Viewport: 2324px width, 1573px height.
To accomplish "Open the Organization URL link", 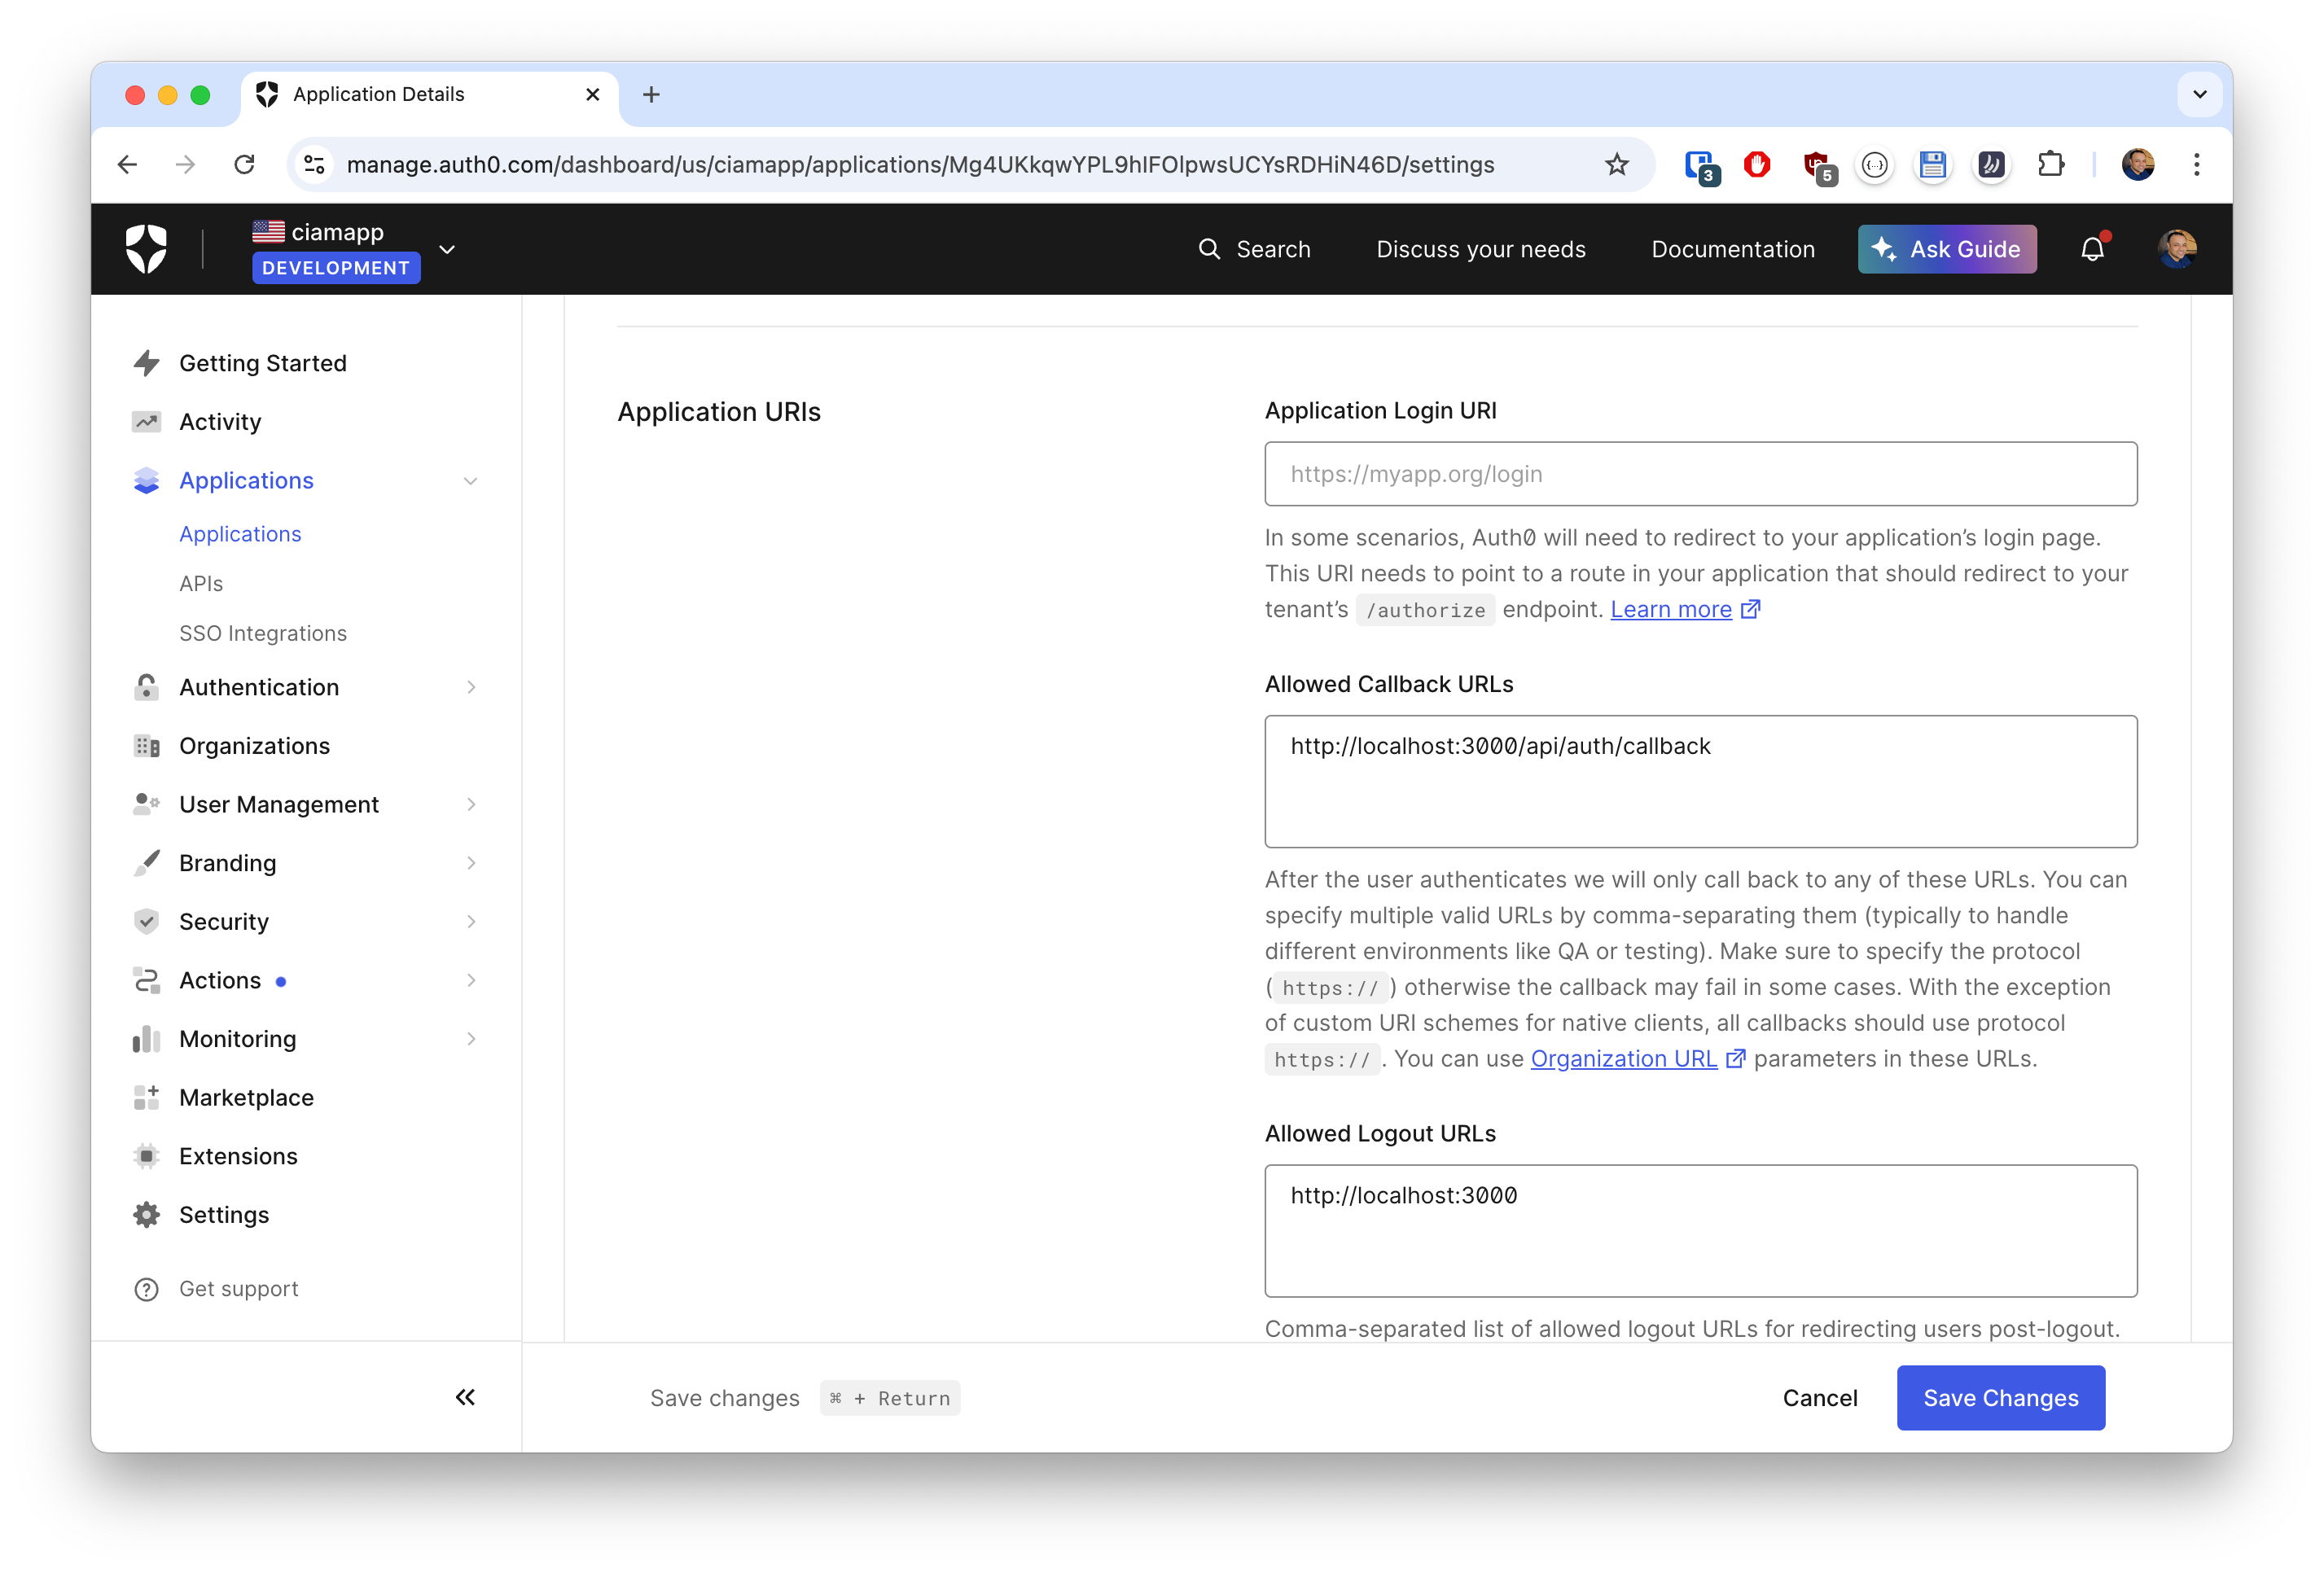I will click(x=1623, y=1058).
